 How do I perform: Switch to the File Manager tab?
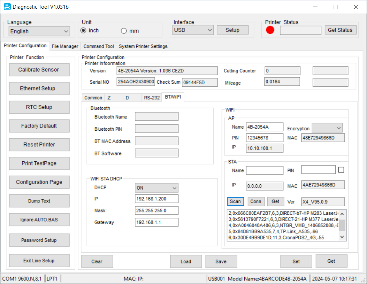point(65,46)
